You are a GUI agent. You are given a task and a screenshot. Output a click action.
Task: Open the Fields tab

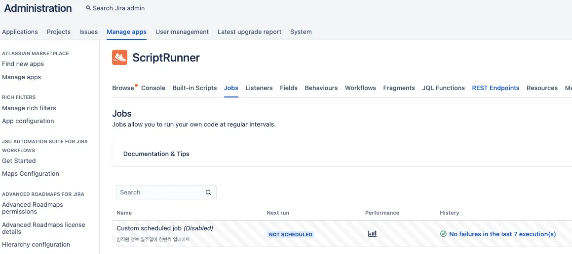pos(289,88)
